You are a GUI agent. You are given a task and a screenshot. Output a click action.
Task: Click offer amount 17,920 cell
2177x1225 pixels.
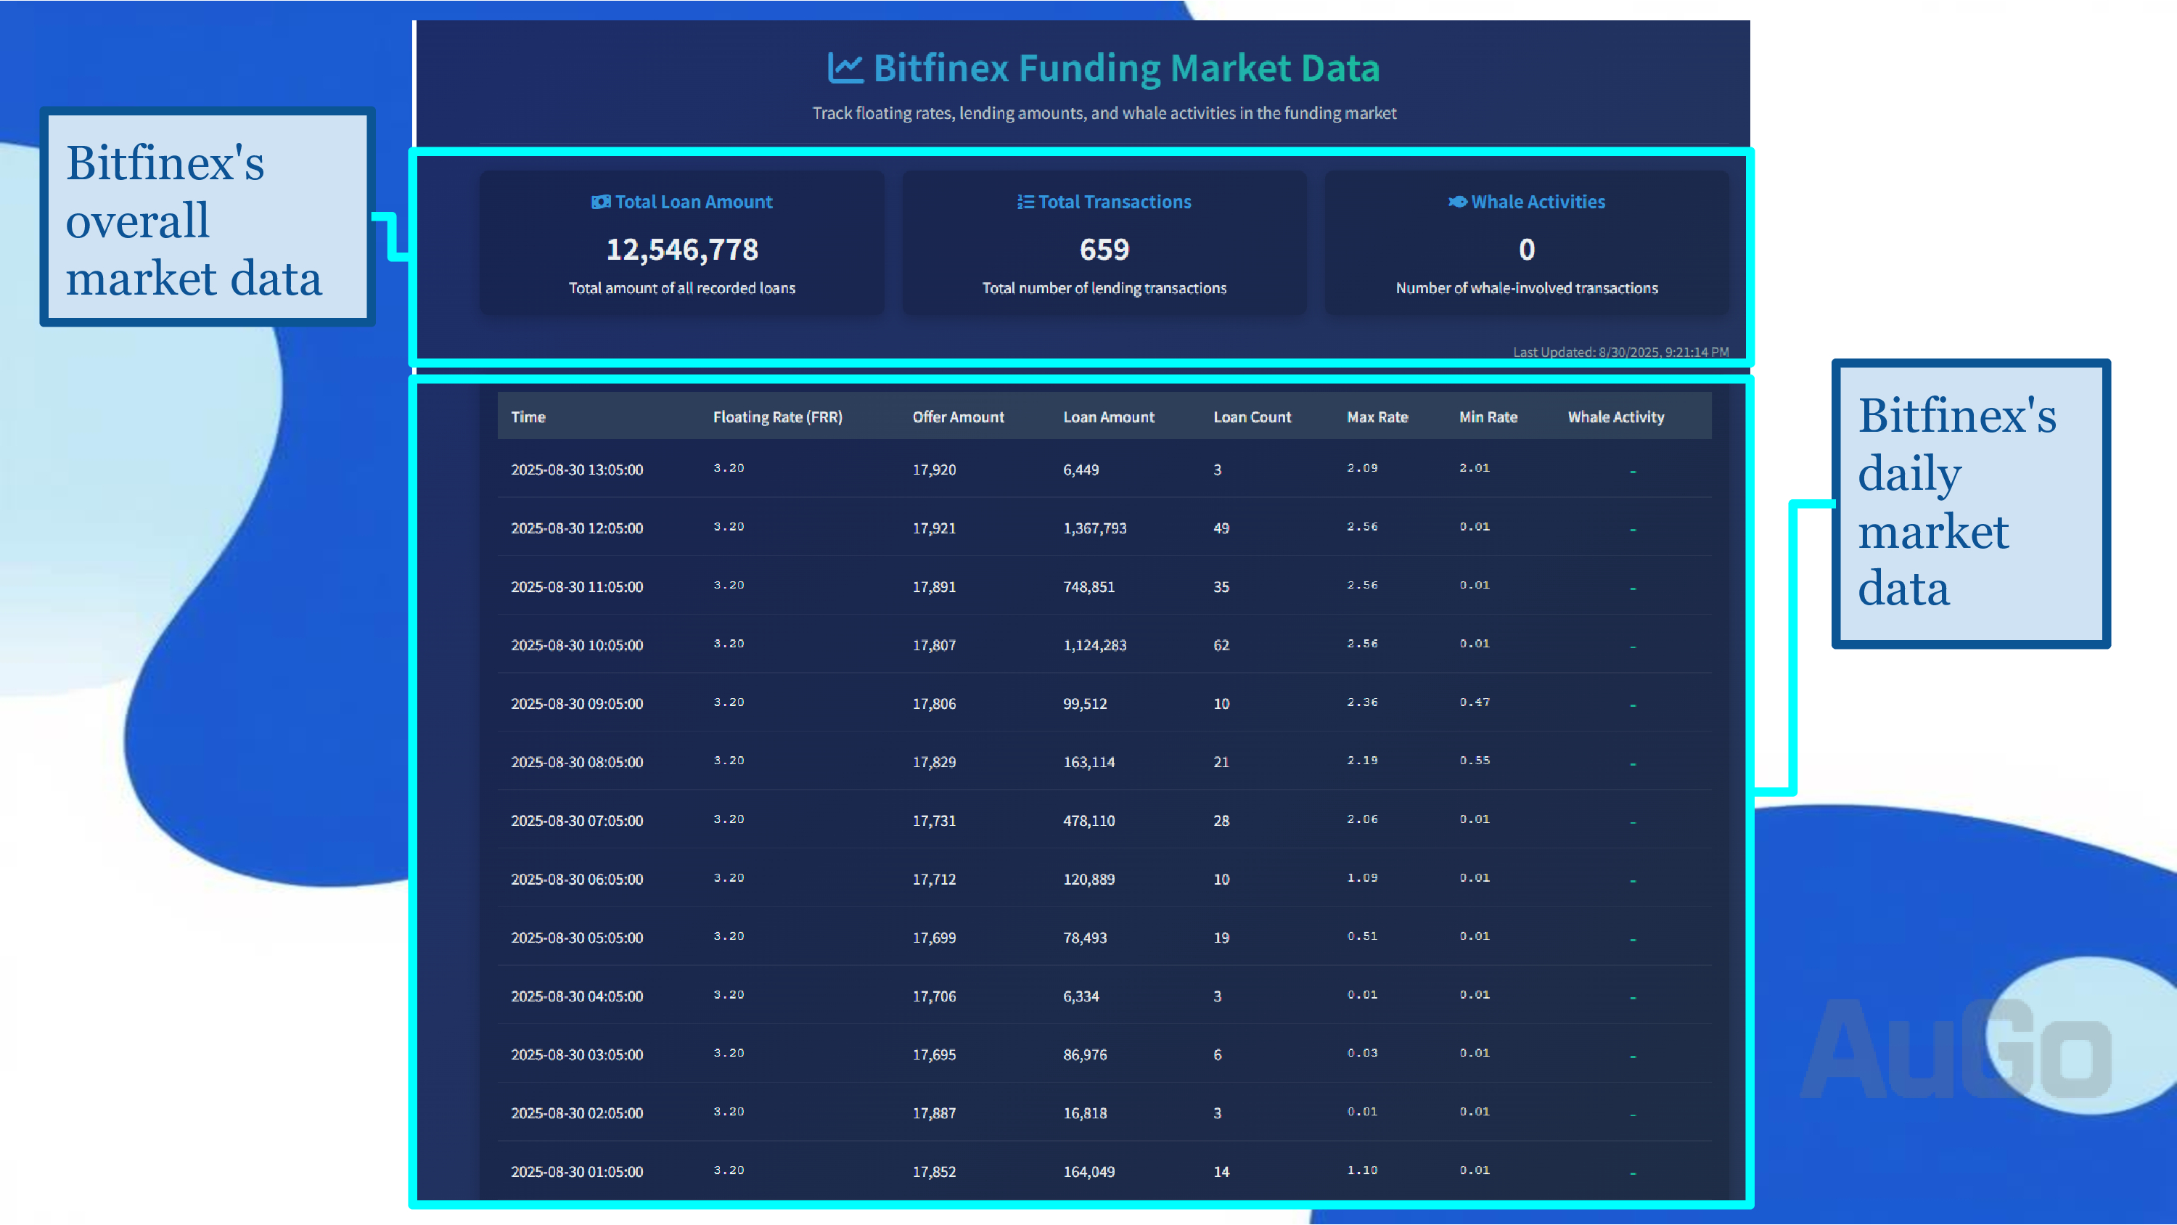pos(934,470)
